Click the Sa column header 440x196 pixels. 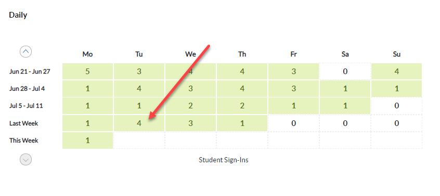[345, 54]
